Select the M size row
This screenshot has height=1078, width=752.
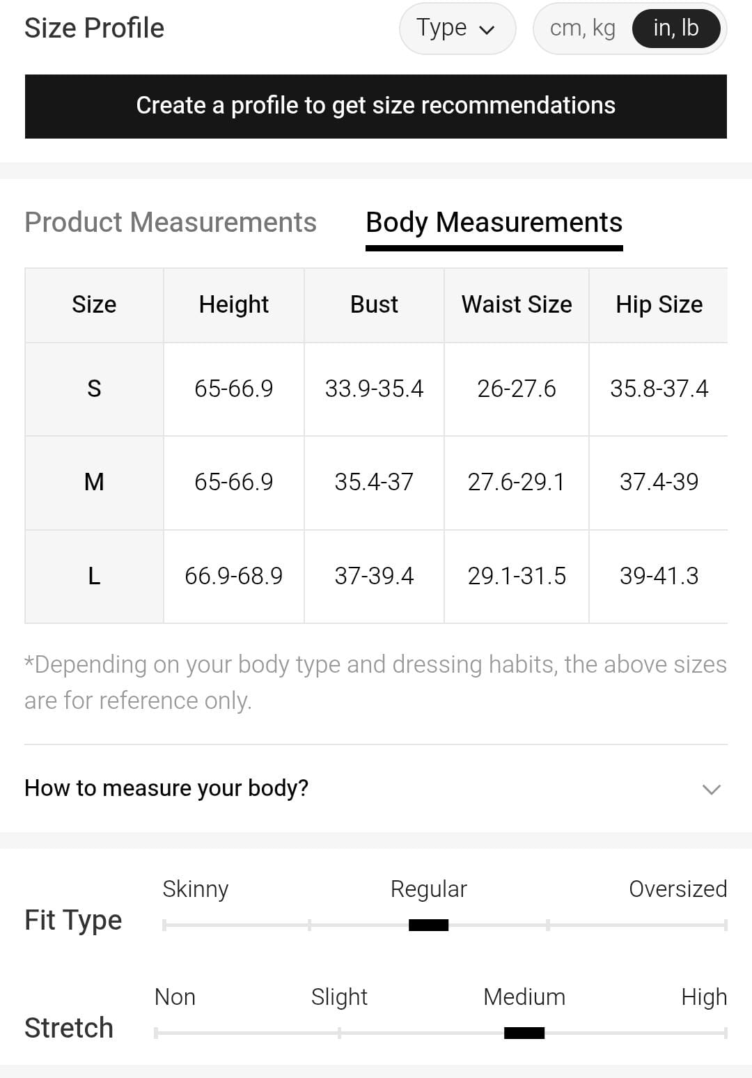pos(94,482)
